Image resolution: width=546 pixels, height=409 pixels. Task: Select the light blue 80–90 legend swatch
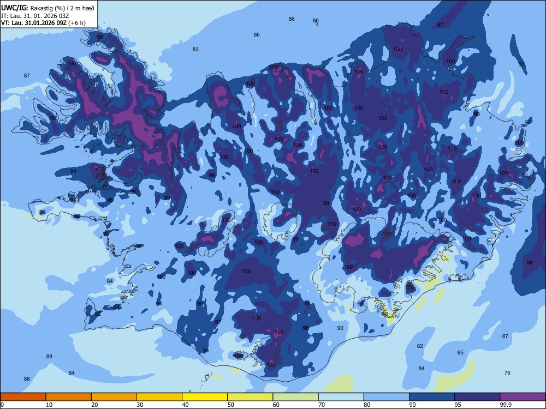tap(387, 397)
